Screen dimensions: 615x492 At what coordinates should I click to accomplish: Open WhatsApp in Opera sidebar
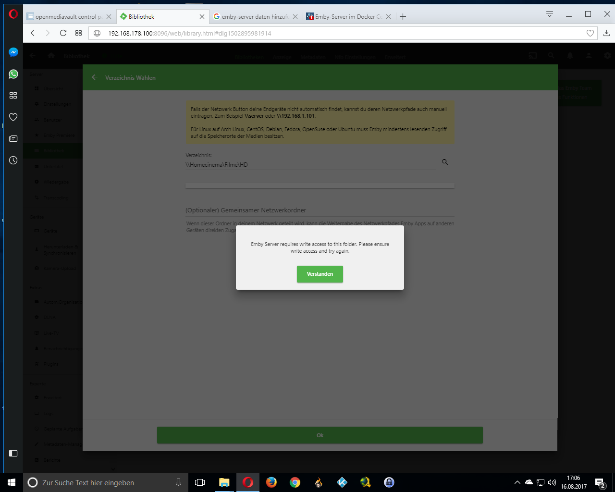[x=13, y=74]
